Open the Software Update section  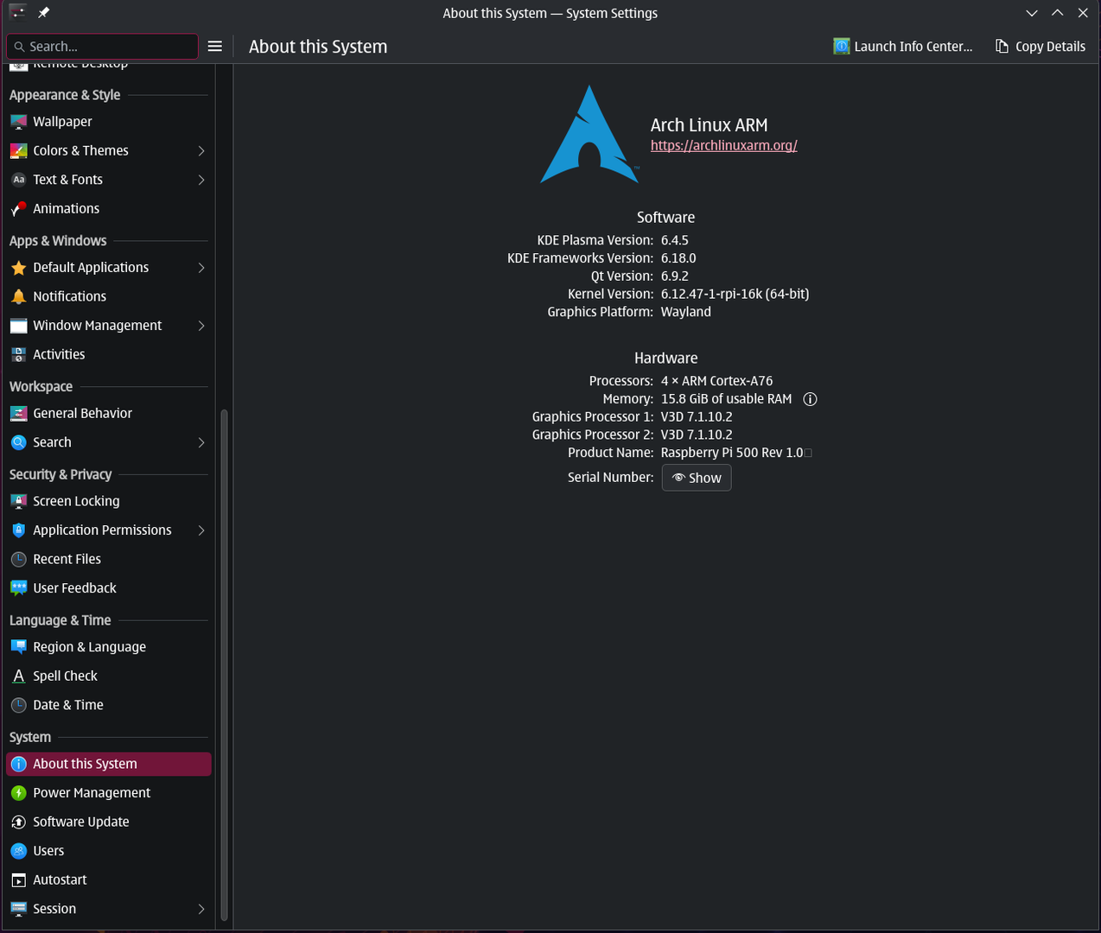click(x=80, y=822)
